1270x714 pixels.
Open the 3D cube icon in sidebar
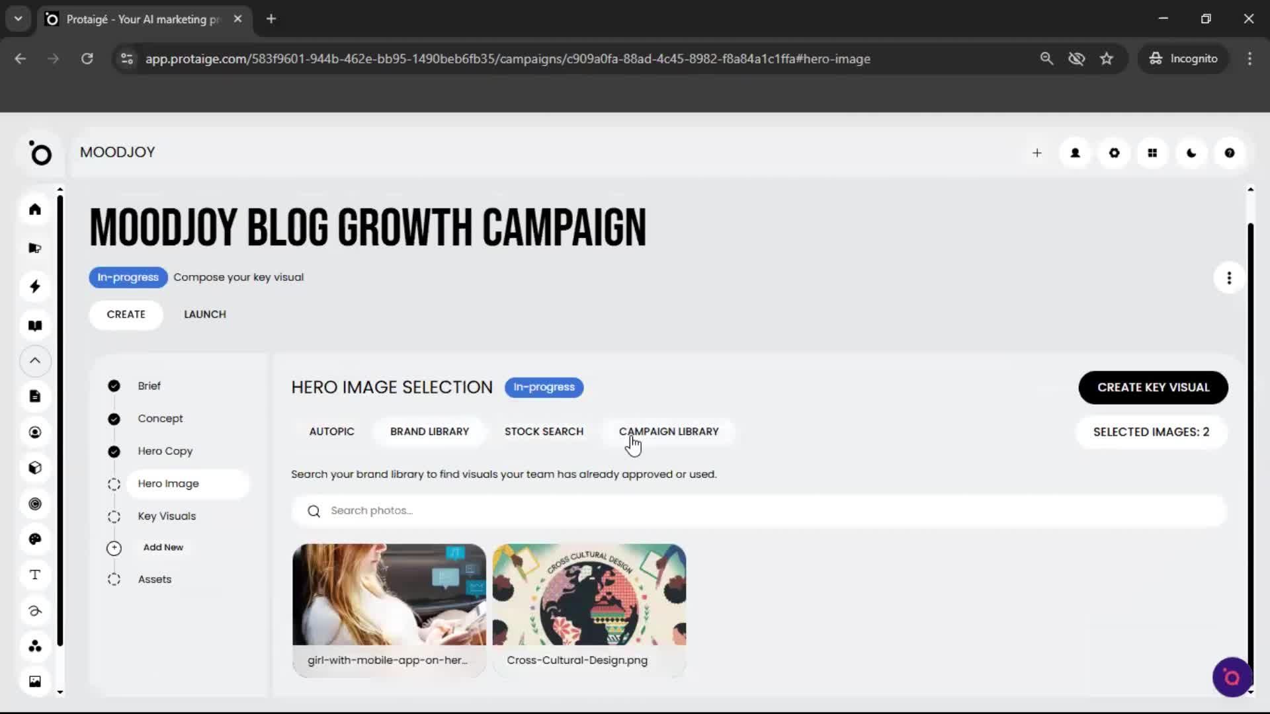[x=35, y=468]
